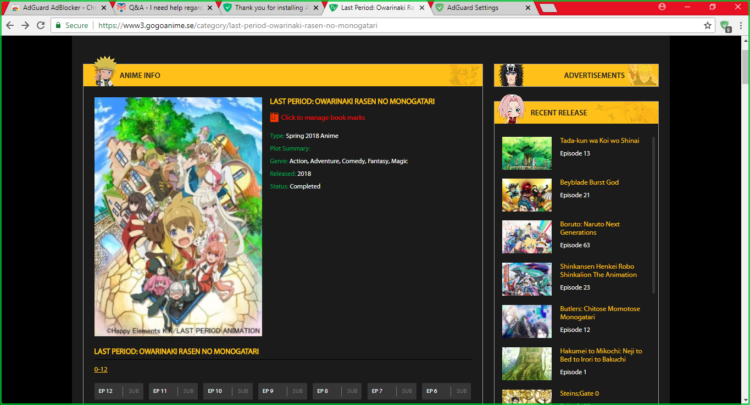Image resolution: width=750 pixels, height=405 pixels.
Task: Click the Episode 23 text under Shinkalion
Action: pos(575,287)
